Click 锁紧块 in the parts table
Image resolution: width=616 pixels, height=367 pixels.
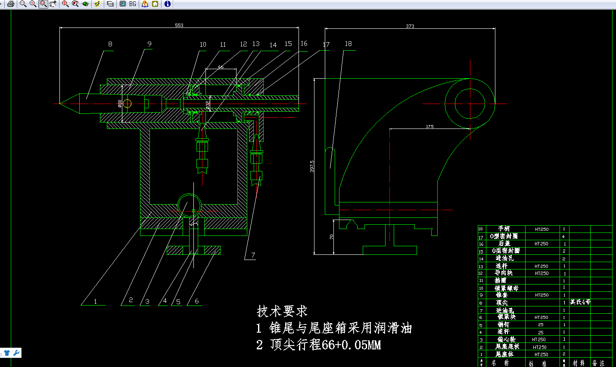(x=507, y=317)
